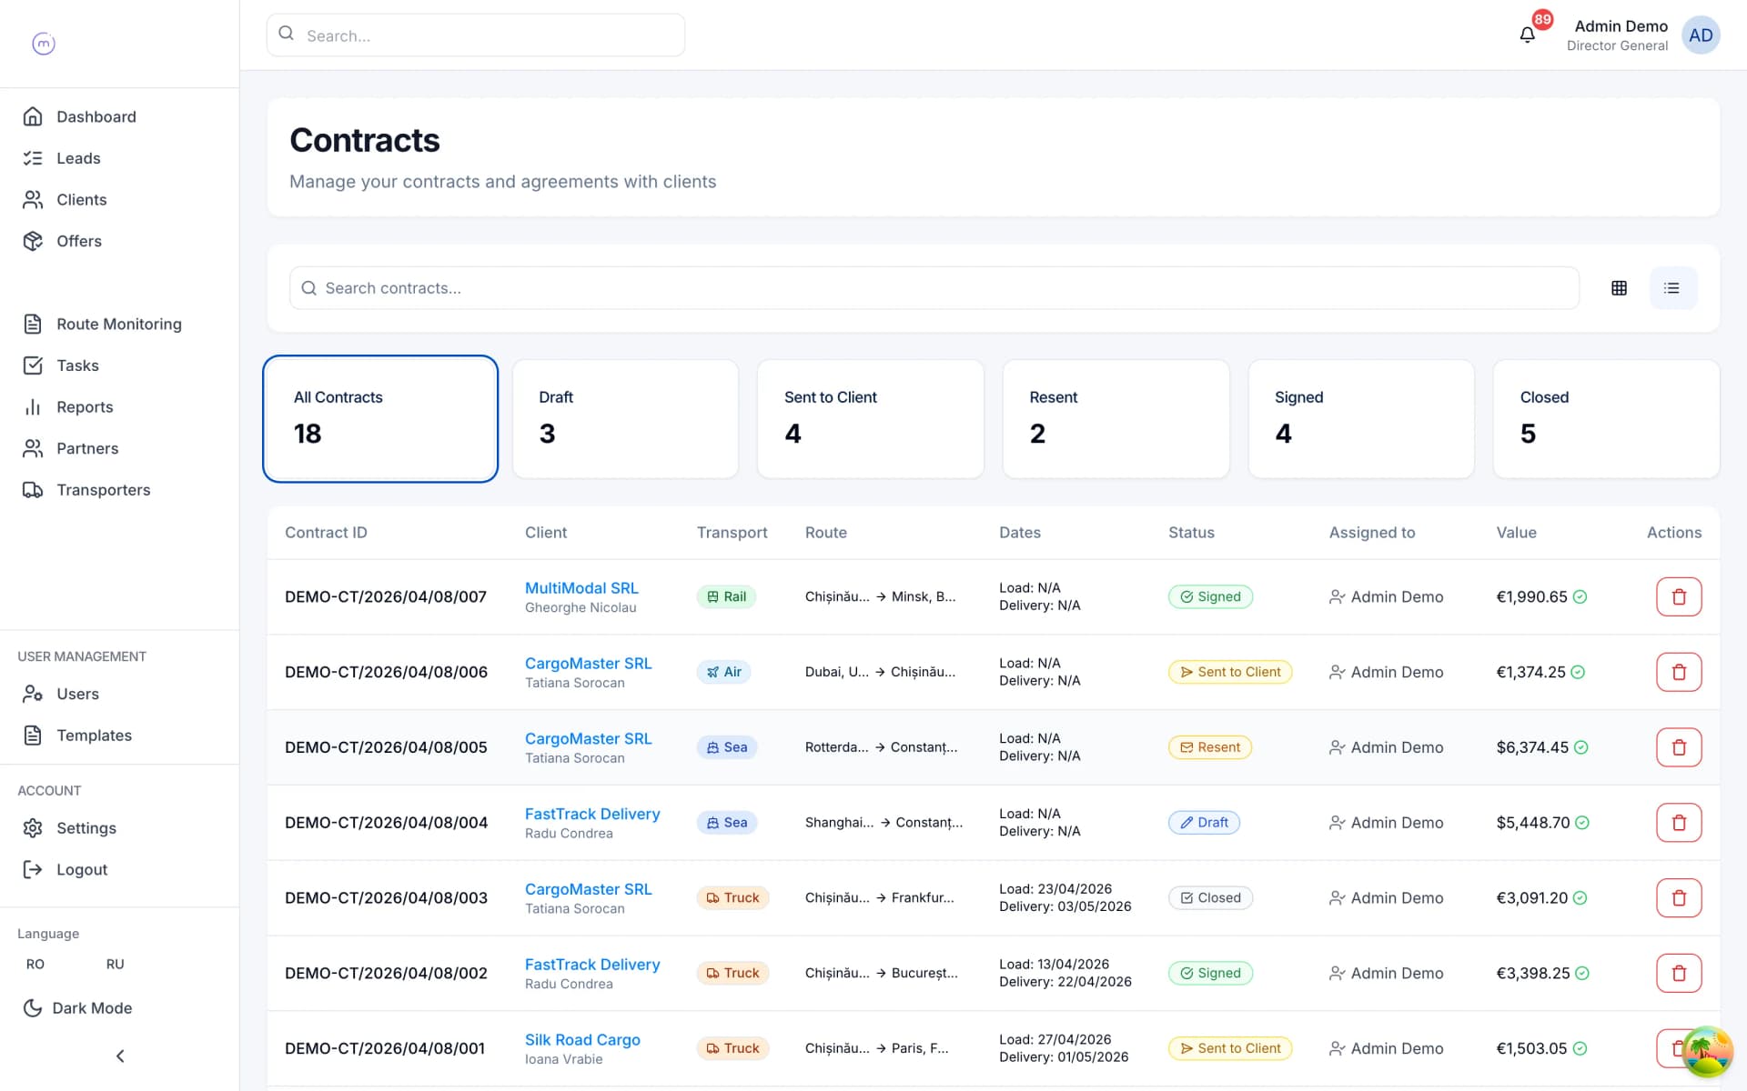Focus the Search contracts field
The width and height of the screenshot is (1747, 1091).
click(934, 288)
